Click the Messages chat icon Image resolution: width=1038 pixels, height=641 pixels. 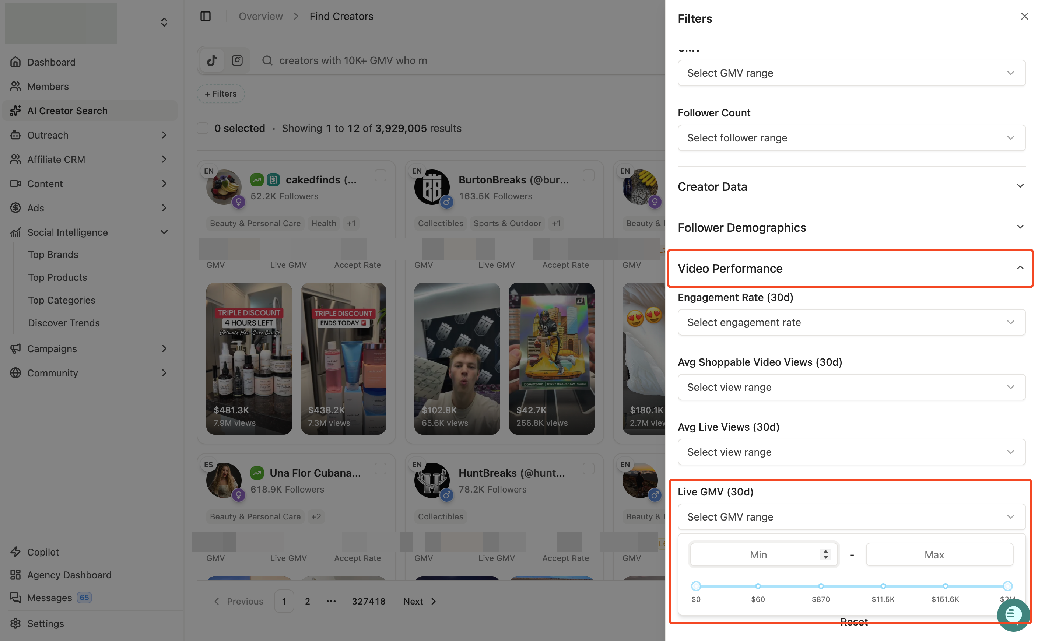(x=16, y=598)
